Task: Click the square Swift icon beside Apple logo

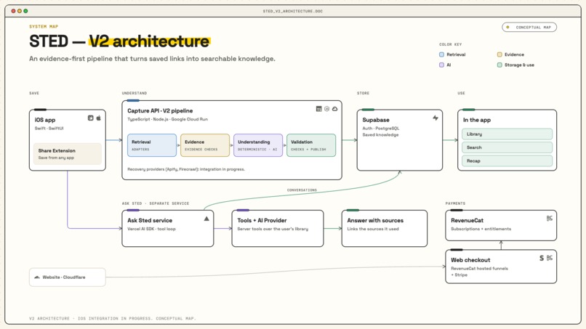Action: tap(90, 118)
